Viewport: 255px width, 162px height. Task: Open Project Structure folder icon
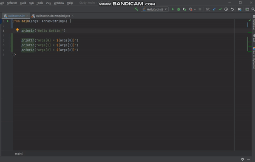pos(240,9)
